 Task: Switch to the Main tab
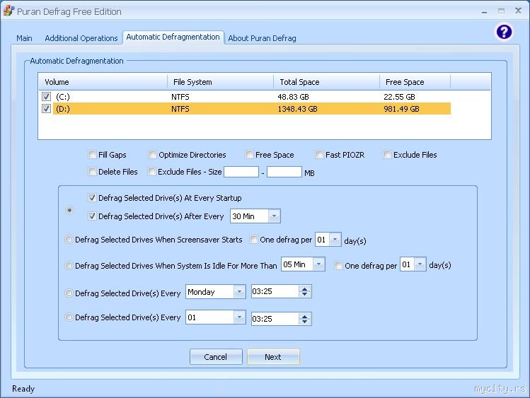(x=25, y=38)
